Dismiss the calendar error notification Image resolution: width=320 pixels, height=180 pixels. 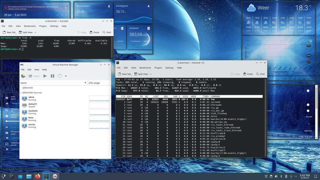pyautogui.click(x=65, y=8)
